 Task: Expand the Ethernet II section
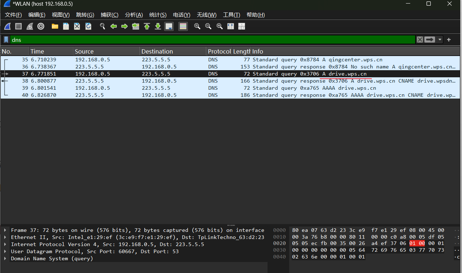(5, 237)
